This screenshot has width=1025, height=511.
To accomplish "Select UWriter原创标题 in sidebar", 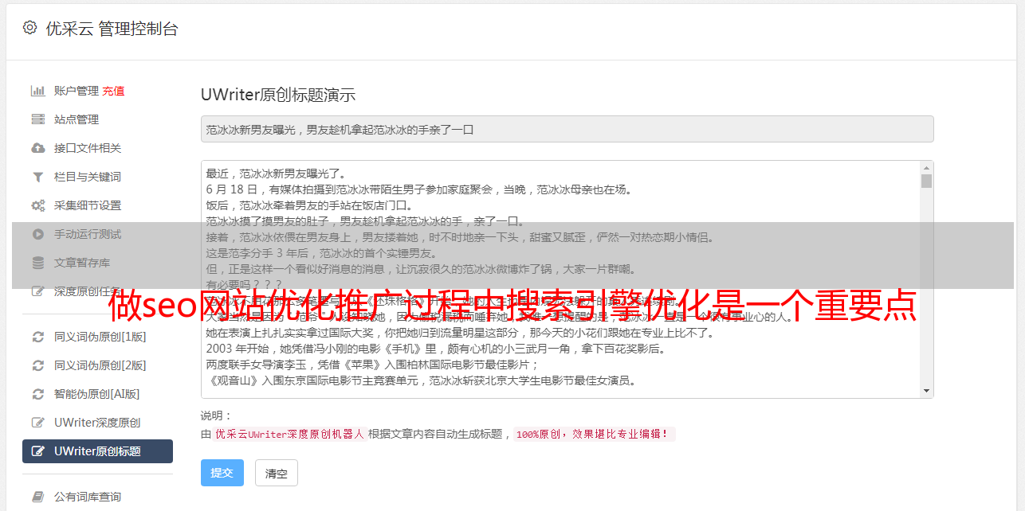I will click(97, 451).
